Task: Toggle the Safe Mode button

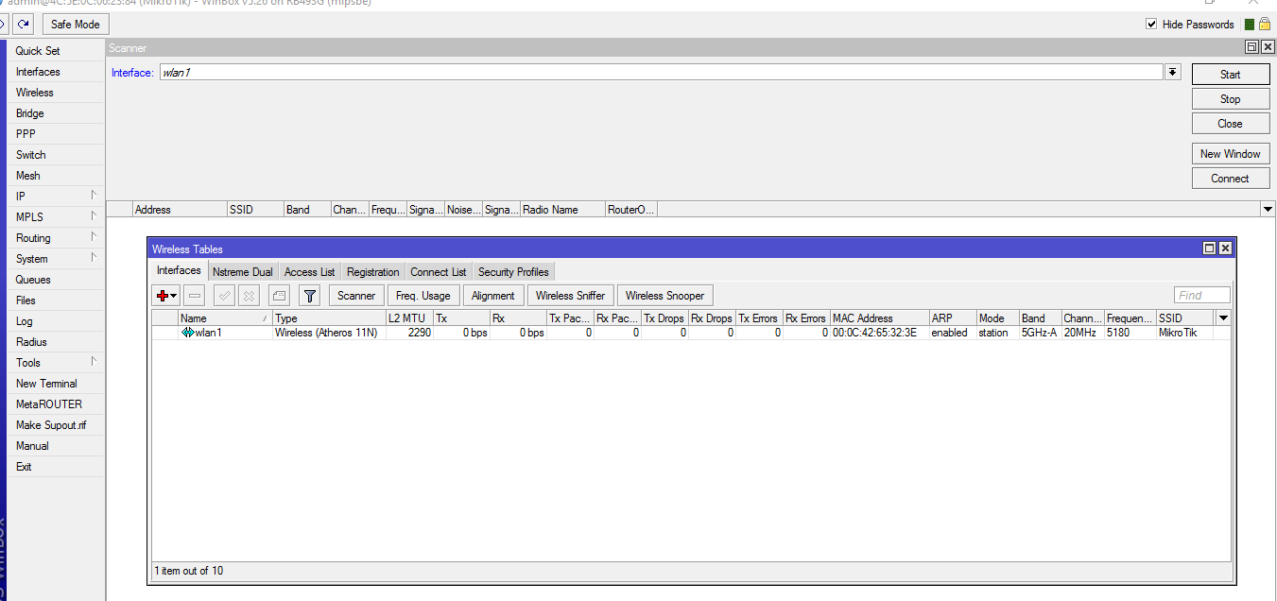Action: (76, 25)
